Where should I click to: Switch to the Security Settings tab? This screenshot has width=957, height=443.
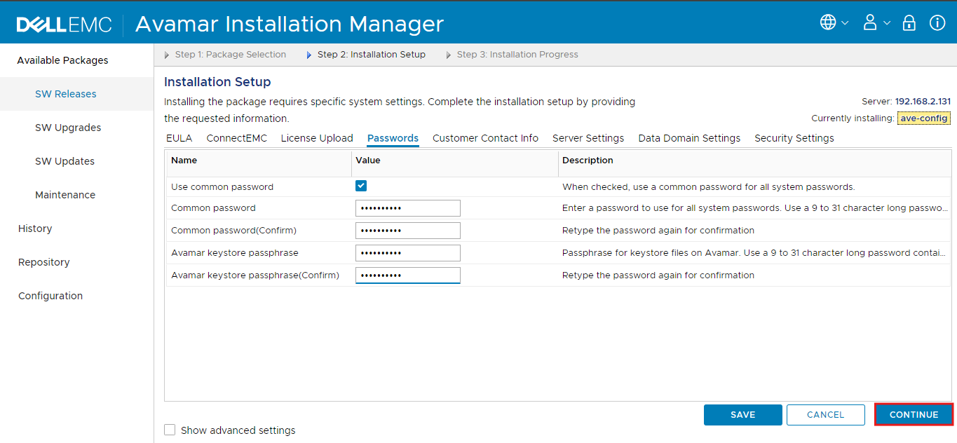pos(794,138)
